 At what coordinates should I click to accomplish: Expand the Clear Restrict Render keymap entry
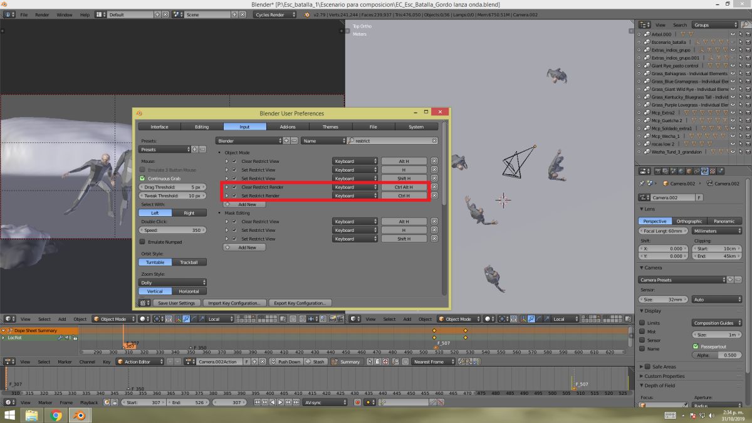(x=227, y=187)
